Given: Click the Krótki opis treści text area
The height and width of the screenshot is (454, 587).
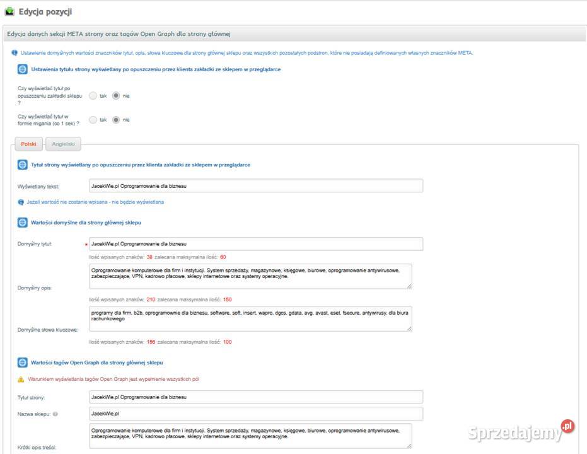Looking at the screenshot, I should (x=250, y=436).
